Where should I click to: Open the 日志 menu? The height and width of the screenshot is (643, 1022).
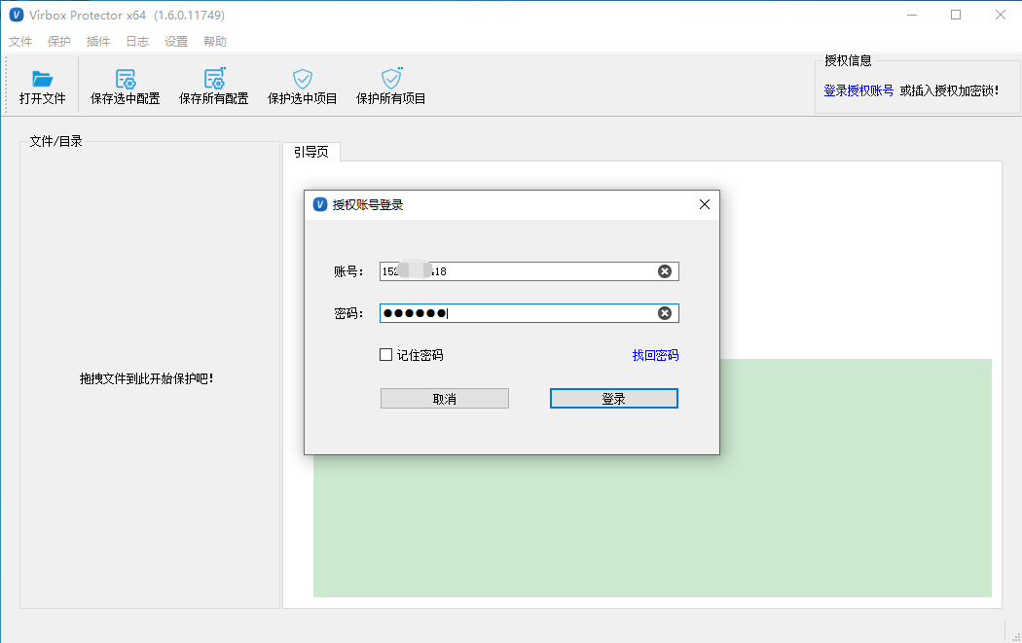coord(137,42)
